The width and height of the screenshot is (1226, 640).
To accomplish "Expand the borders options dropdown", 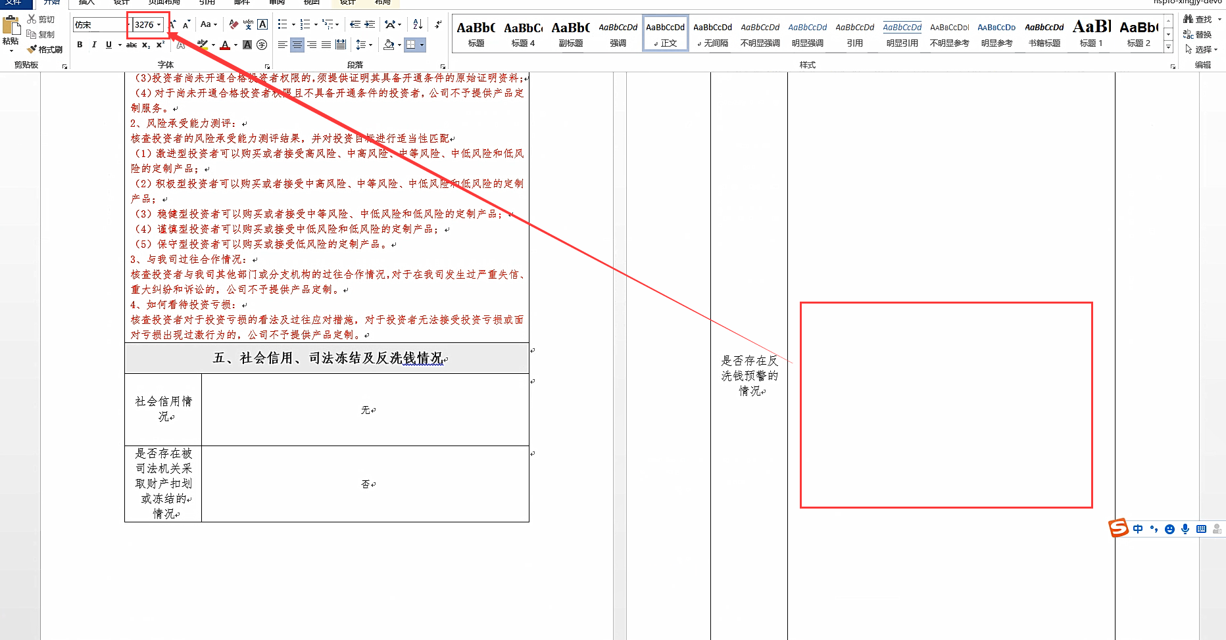I will [x=422, y=45].
